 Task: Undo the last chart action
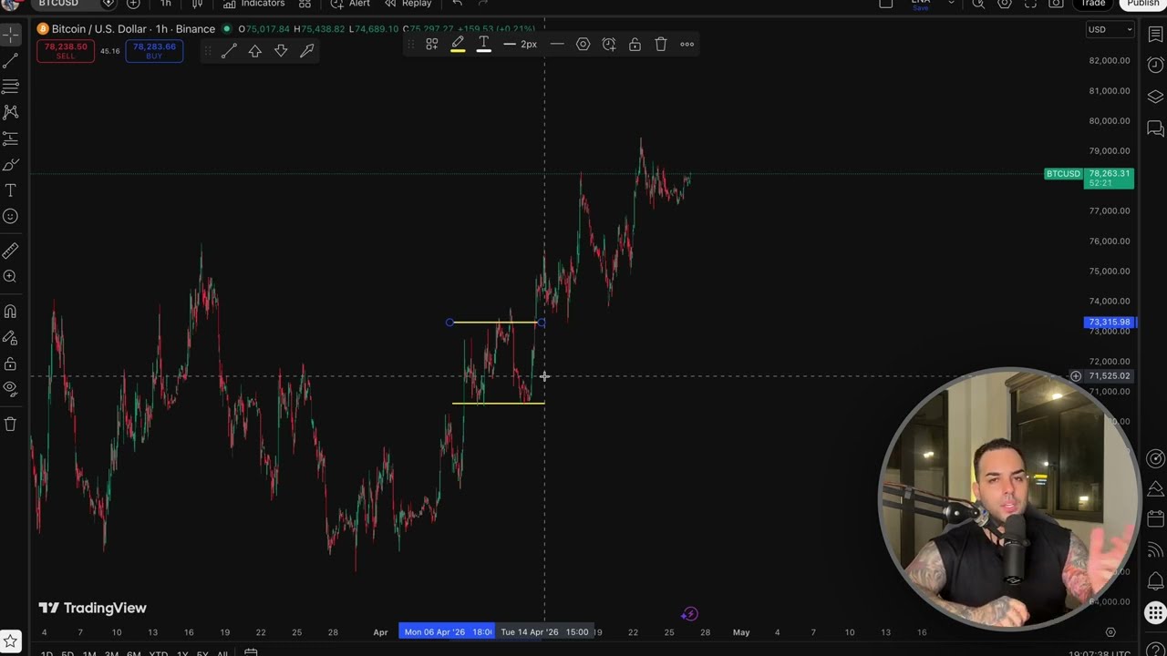(458, 4)
